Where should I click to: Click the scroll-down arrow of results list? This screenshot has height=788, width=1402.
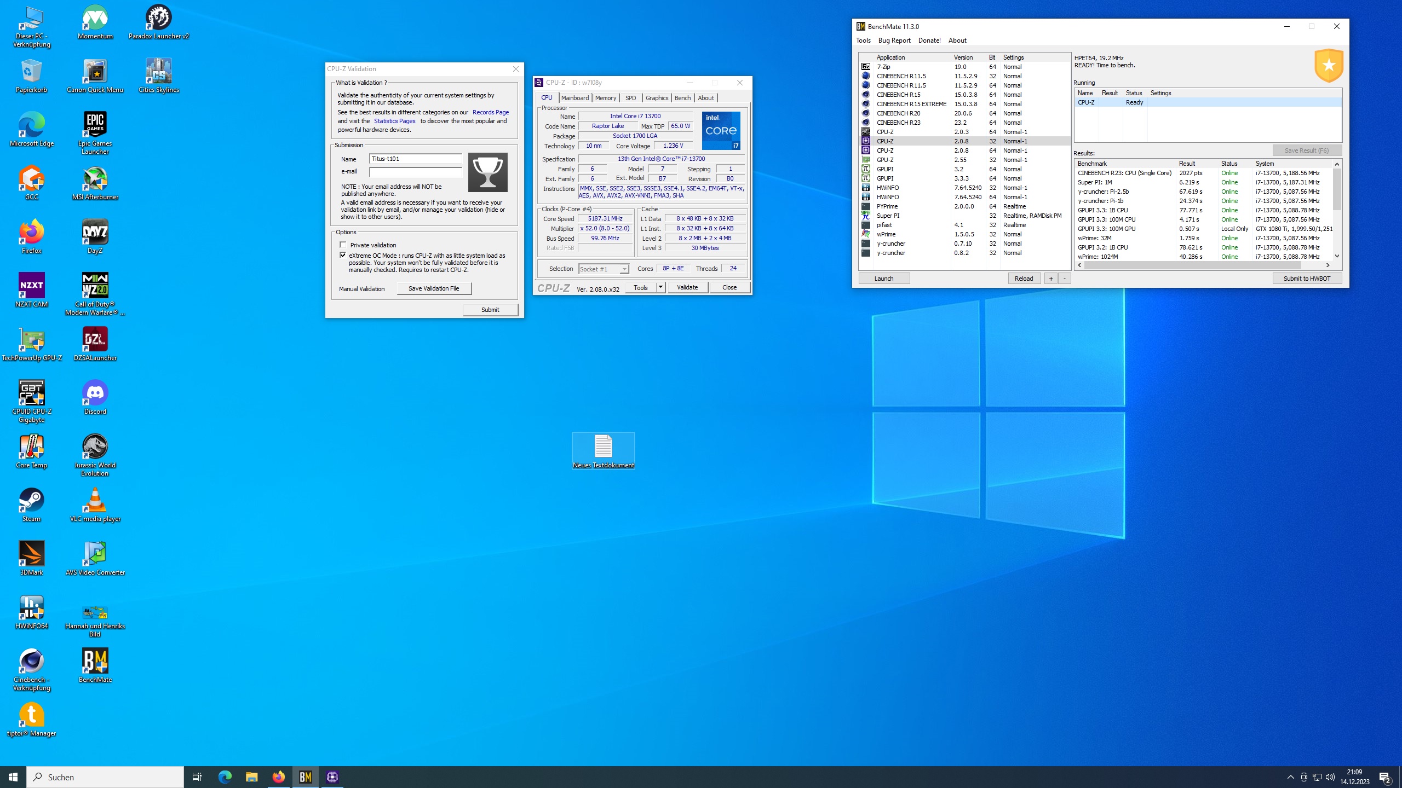[x=1337, y=256]
